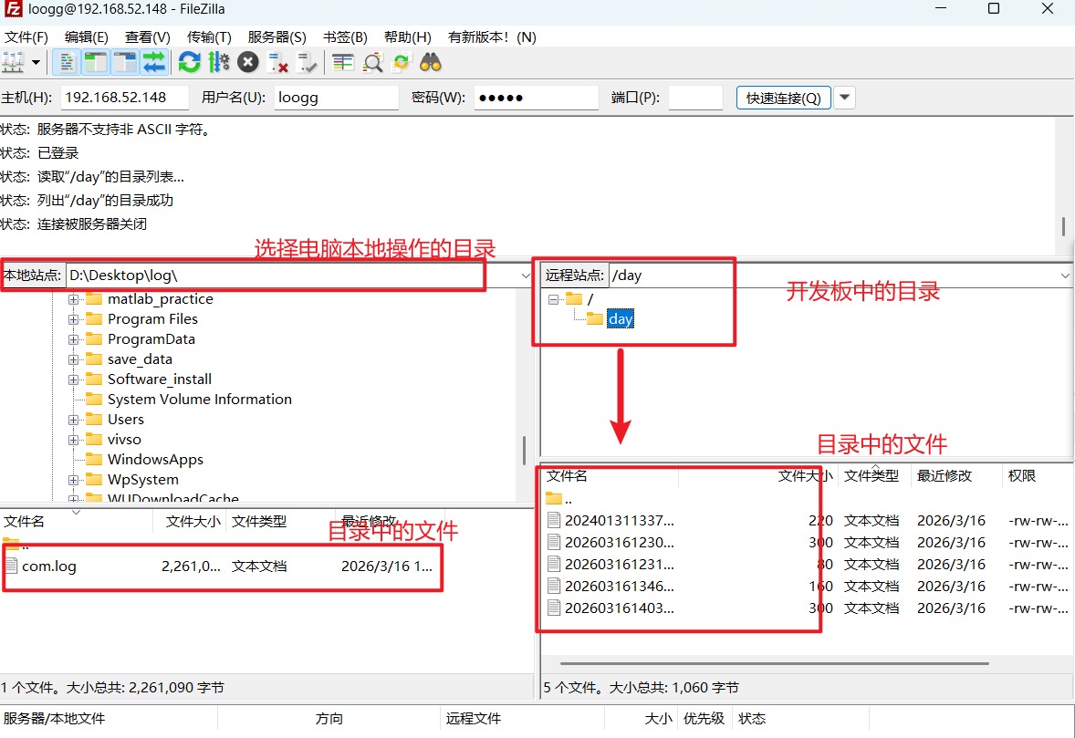Image resolution: width=1075 pixels, height=738 pixels.
Task: Open the 文件(F) menu
Action: (x=26, y=37)
